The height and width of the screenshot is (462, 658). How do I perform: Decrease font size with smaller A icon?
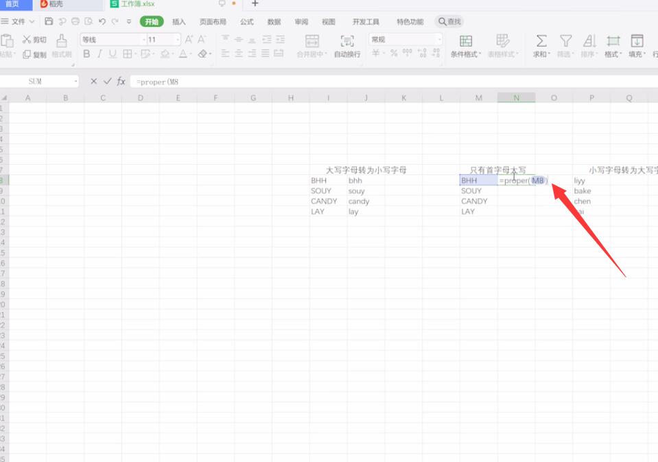[x=202, y=40]
